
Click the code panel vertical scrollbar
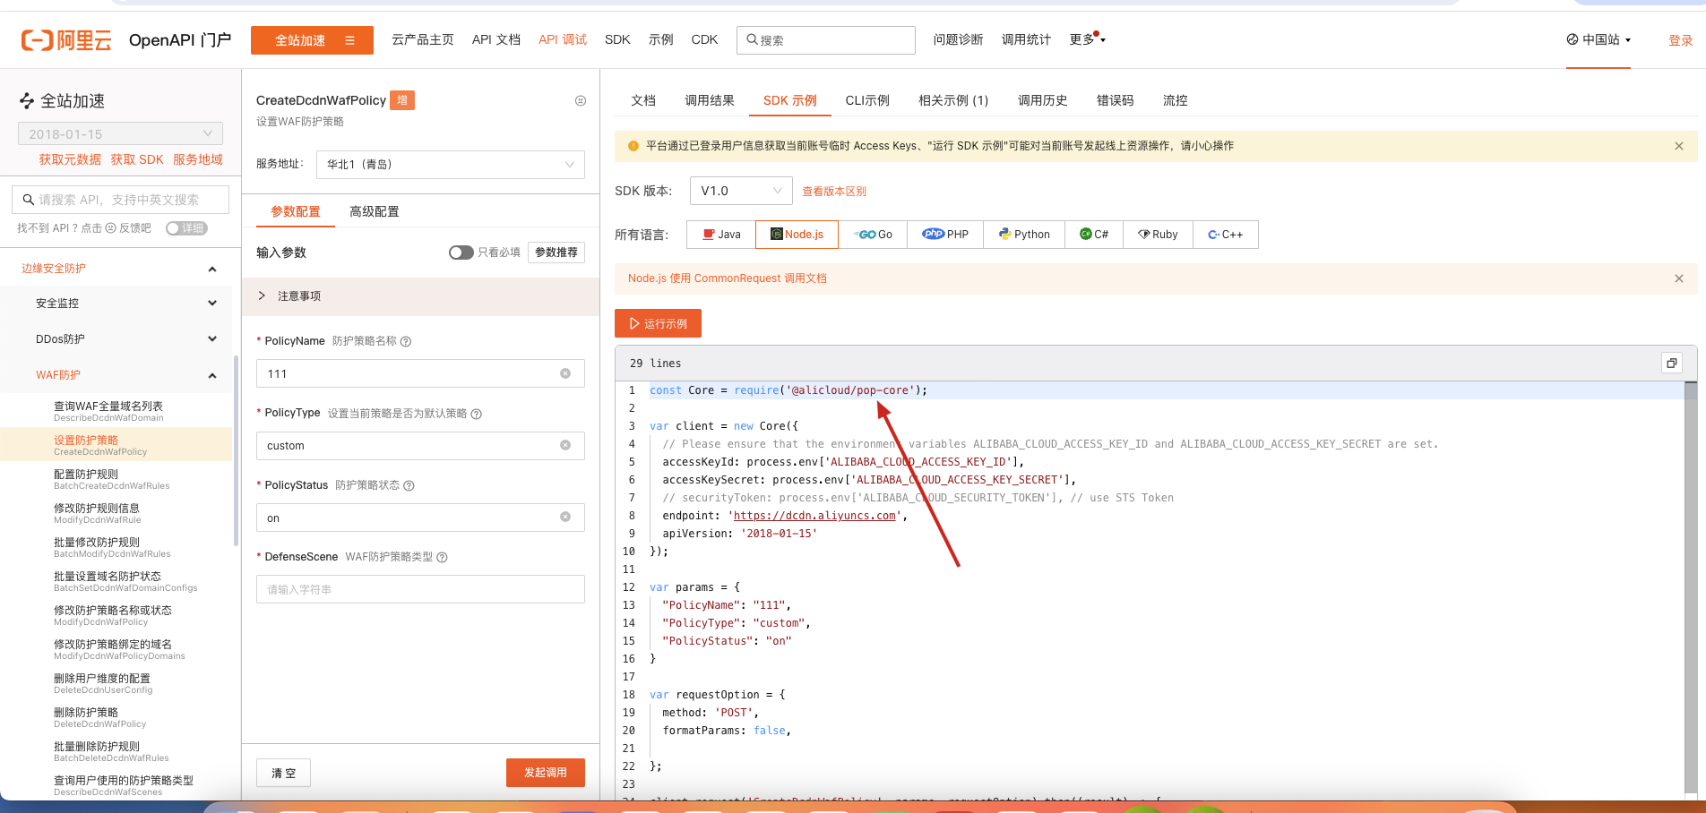[x=1691, y=589]
